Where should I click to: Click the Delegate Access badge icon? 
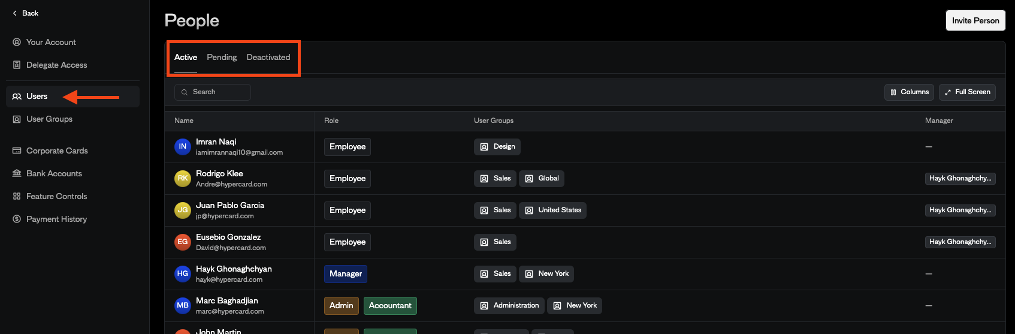point(17,65)
